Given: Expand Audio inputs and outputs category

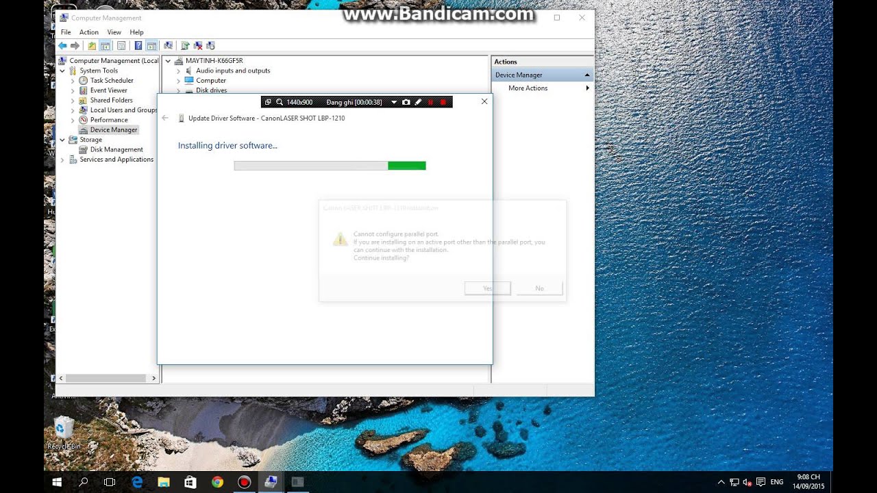Looking at the screenshot, I should (x=179, y=71).
